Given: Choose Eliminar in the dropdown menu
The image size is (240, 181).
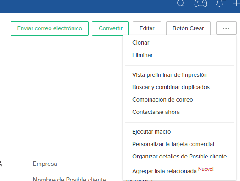Looking at the screenshot, I should [x=142, y=55].
